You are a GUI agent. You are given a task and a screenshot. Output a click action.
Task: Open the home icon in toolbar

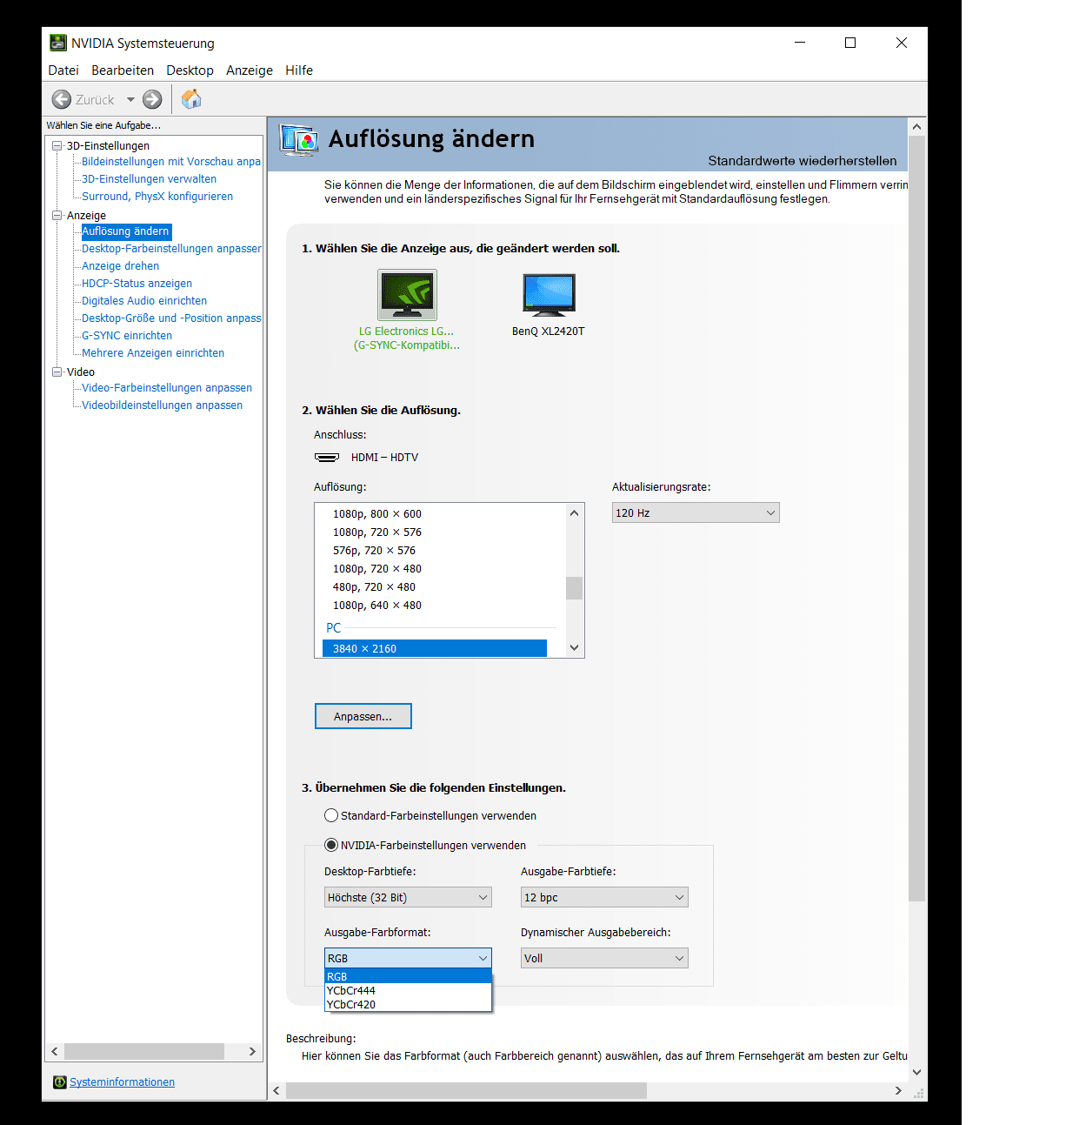[x=191, y=99]
